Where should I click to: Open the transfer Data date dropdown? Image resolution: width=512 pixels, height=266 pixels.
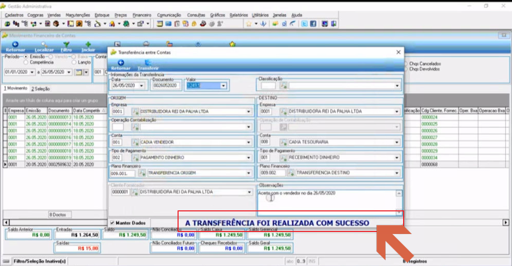tap(142, 86)
